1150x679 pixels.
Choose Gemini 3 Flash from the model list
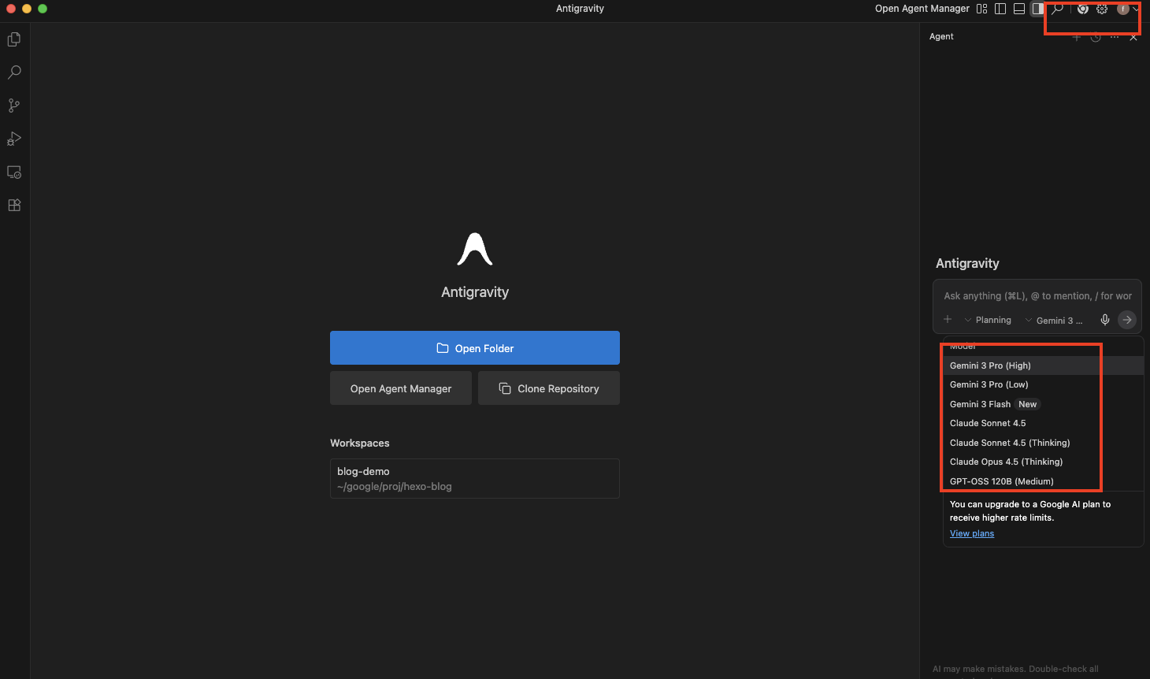point(980,404)
